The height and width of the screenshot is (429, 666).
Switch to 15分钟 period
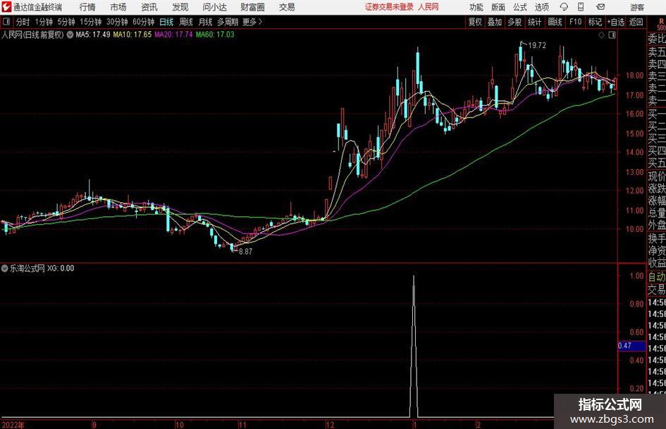pos(90,22)
